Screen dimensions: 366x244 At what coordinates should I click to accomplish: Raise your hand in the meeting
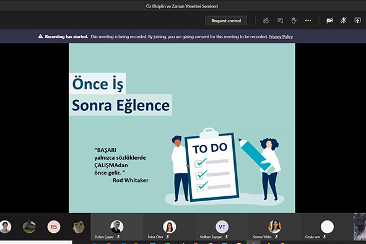294,21
